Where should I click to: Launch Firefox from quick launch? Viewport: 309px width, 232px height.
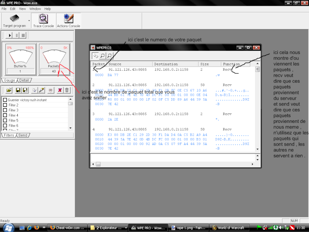[36, 228]
